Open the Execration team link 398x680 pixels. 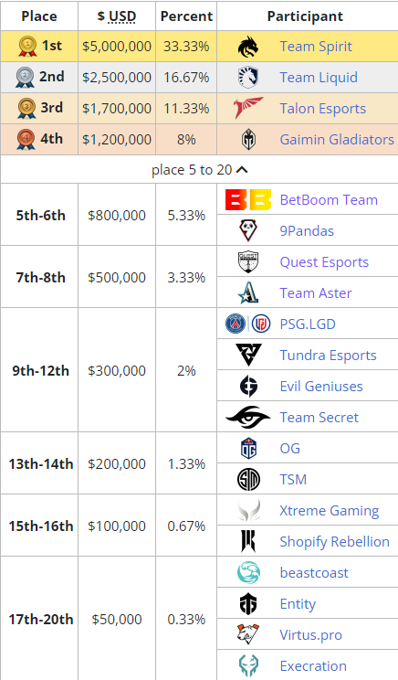(x=313, y=665)
